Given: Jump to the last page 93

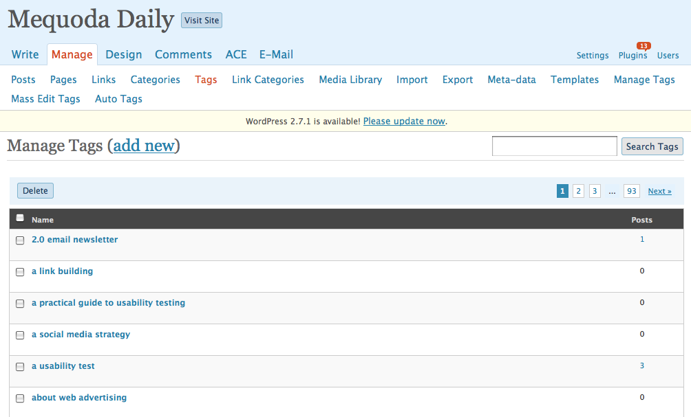Looking at the screenshot, I should pyautogui.click(x=632, y=191).
